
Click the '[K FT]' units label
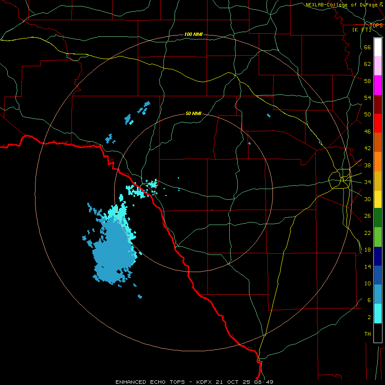tap(361, 30)
